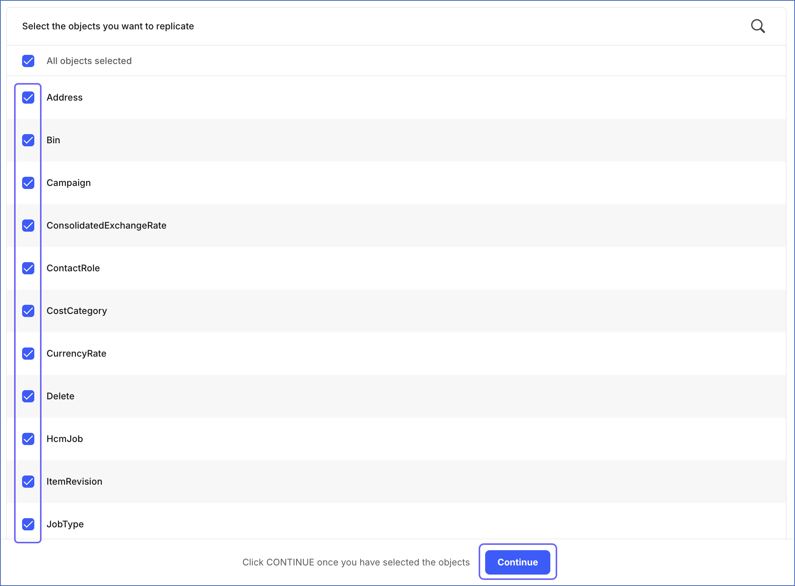Click the HcmJob object name
The height and width of the screenshot is (586, 795).
click(65, 439)
